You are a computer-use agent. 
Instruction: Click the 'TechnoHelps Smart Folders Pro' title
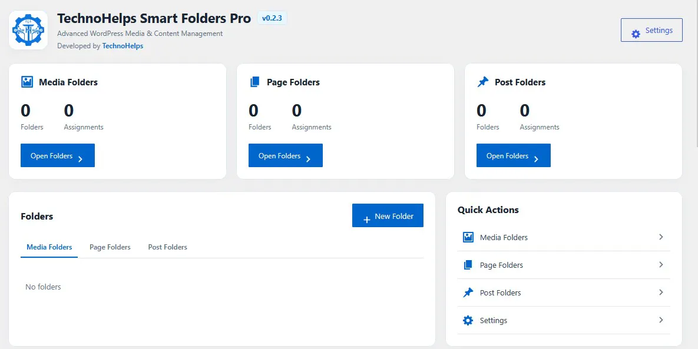click(x=154, y=18)
